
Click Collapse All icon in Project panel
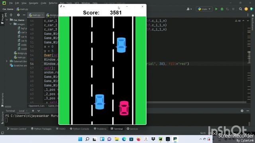[x=11, y=15]
